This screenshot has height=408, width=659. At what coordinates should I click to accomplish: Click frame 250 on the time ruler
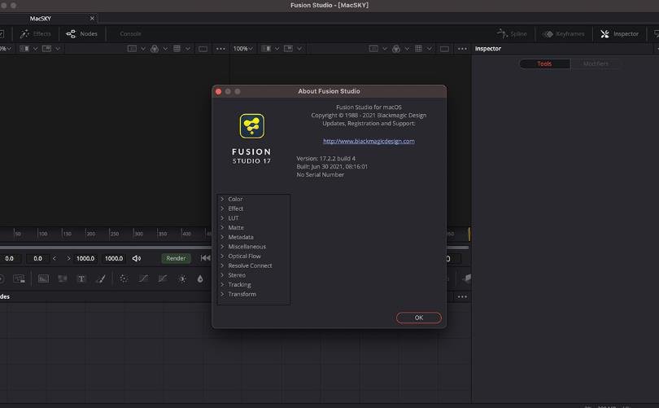[x=114, y=234]
